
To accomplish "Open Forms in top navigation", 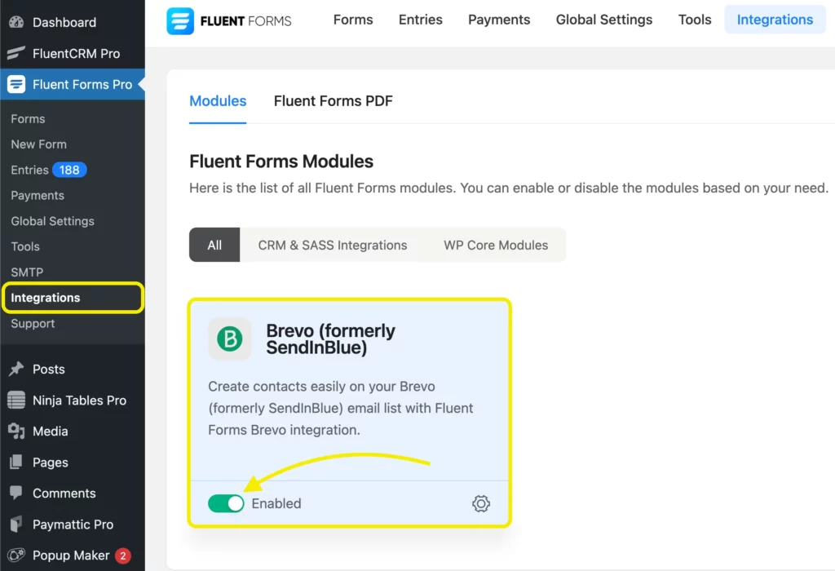I will pyautogui.click(x=353, y=20).
